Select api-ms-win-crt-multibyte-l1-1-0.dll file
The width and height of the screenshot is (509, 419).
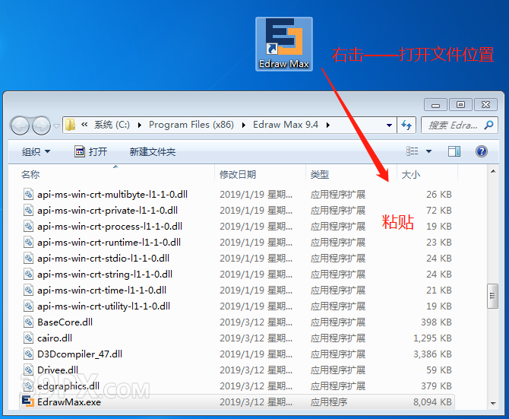point(112,195)
